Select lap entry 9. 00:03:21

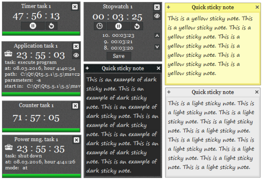tap(118, 42)
